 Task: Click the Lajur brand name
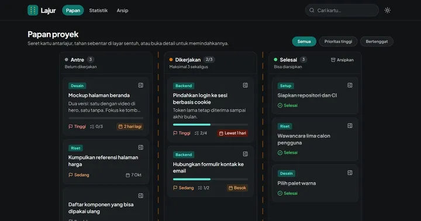(48, 11)
